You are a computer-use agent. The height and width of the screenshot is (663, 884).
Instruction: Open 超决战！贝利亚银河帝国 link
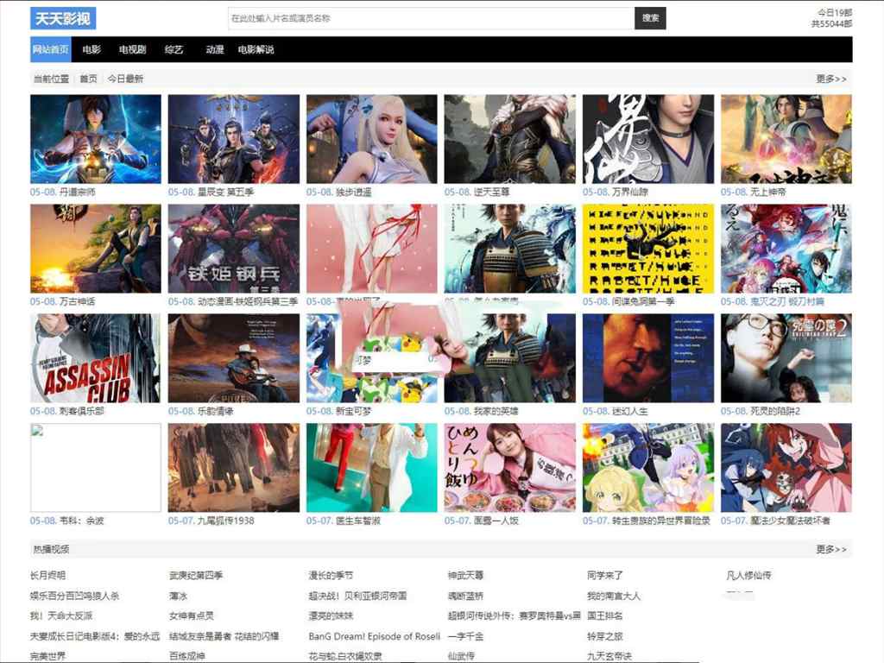click(357, 596)
